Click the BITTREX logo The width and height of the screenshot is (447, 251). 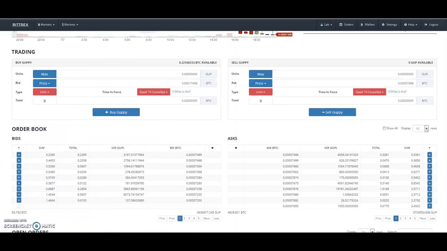[x=20, y=25]
